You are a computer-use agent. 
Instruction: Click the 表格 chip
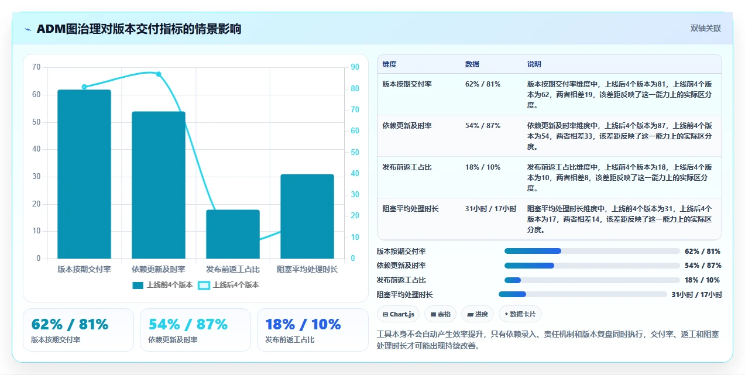coord(440,314)
